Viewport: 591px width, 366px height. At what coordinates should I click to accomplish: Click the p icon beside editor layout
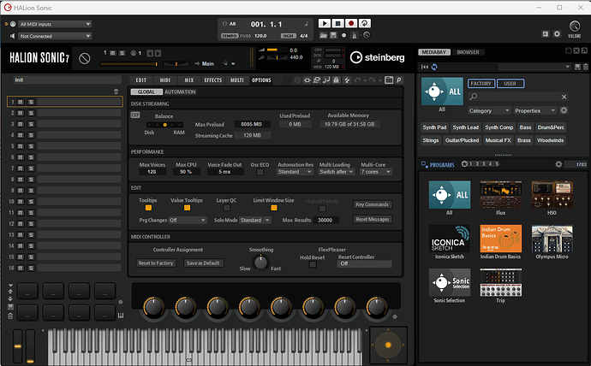[x=399, y=80]
